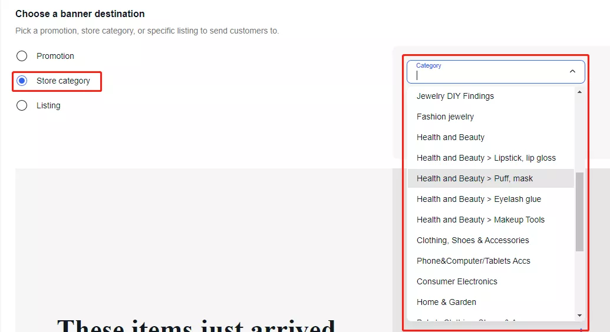Select Clothing, Shoes & Accessories option
610x332 pixels.
click(x=473, y=240)
